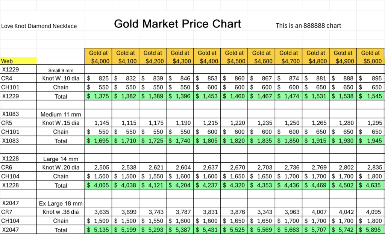Select the "Small 9 mm" cell
385x236 pixels.
61,70
